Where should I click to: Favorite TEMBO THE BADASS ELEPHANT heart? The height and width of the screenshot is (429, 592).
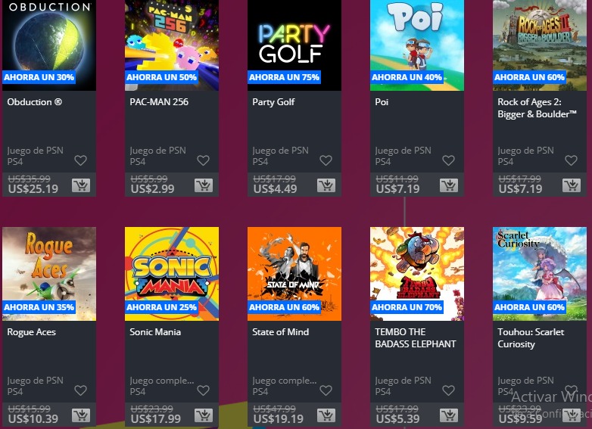[x=448, y=390]
